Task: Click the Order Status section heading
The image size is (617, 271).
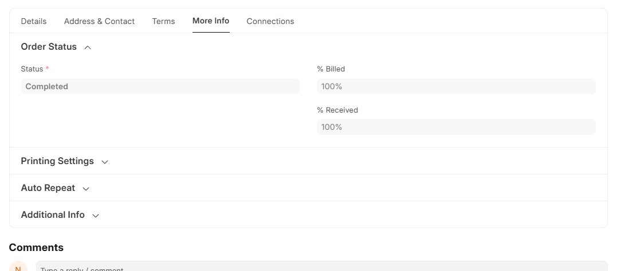Action: [49, 47]
